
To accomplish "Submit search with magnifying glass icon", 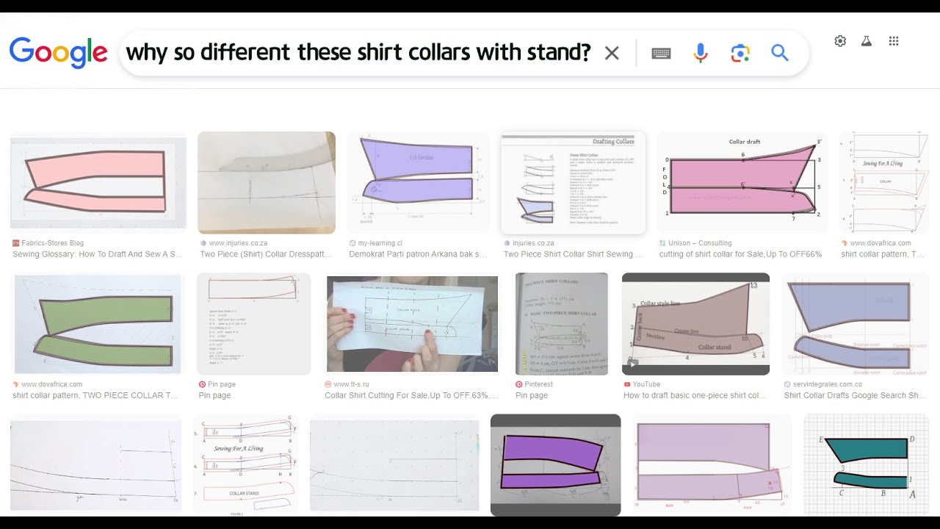I will click(780, 53).
